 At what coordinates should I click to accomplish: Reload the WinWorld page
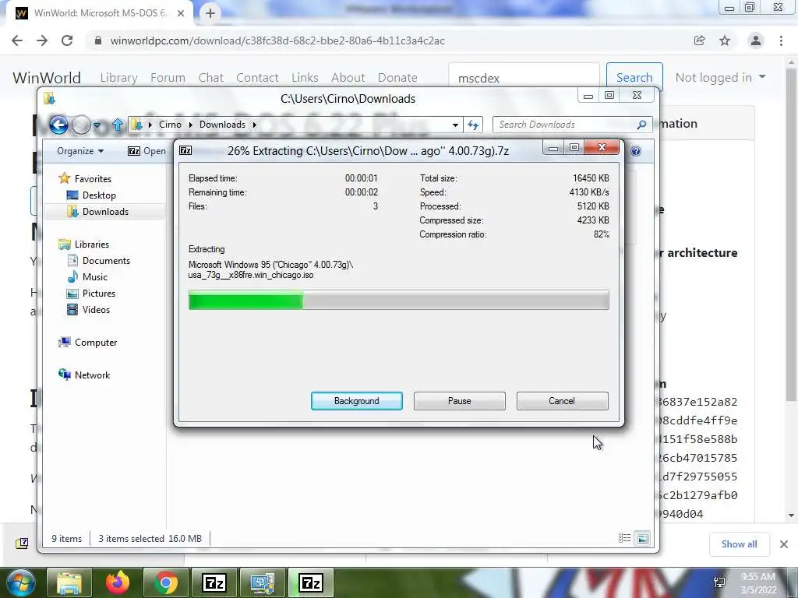pyautogui.click(x=67, y=40)
